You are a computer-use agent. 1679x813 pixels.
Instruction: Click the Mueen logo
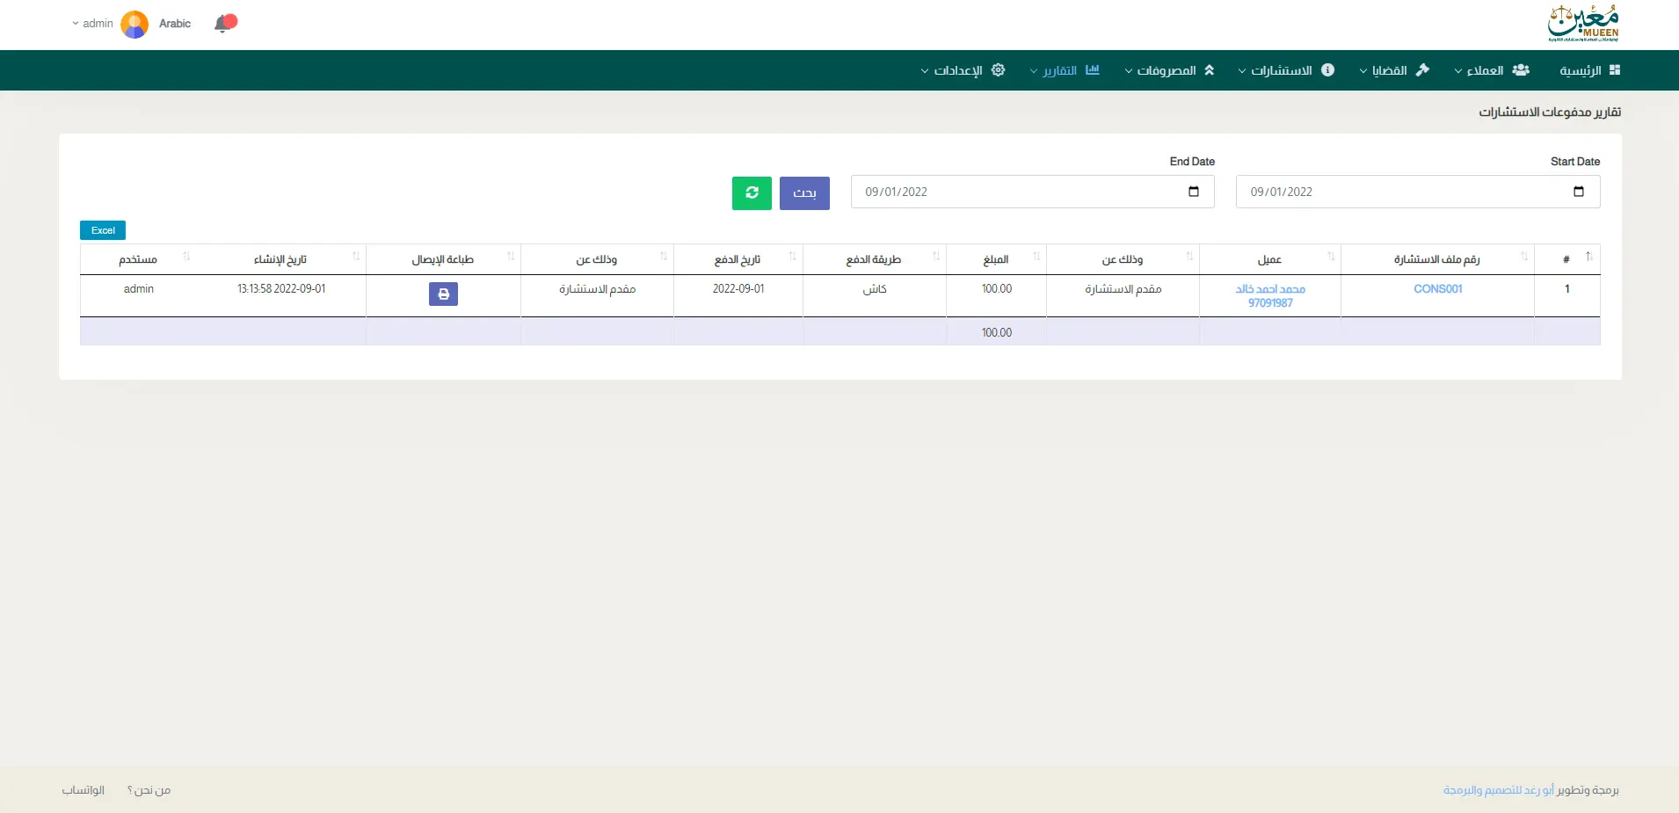[x=1582, y=24]
